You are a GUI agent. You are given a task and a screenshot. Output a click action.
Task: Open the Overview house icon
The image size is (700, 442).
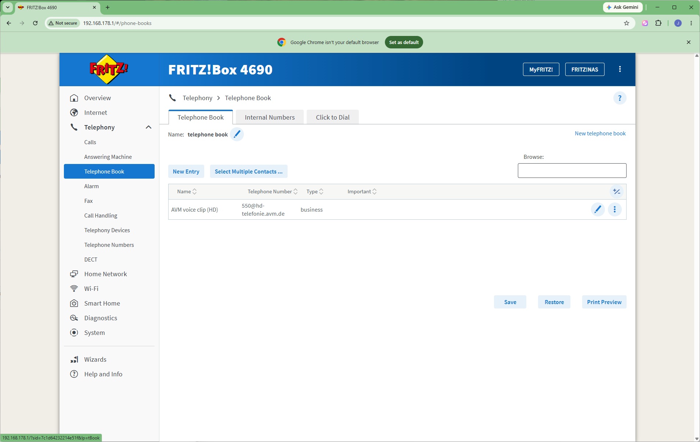(74, 98)
